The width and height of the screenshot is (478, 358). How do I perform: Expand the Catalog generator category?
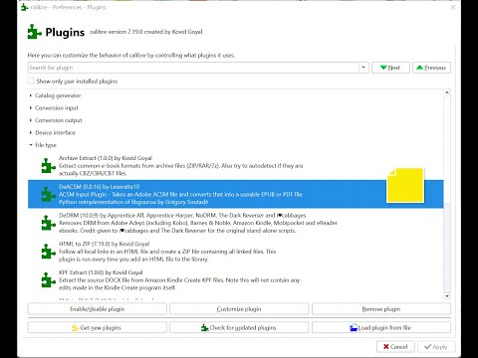[x=31, y=95]
